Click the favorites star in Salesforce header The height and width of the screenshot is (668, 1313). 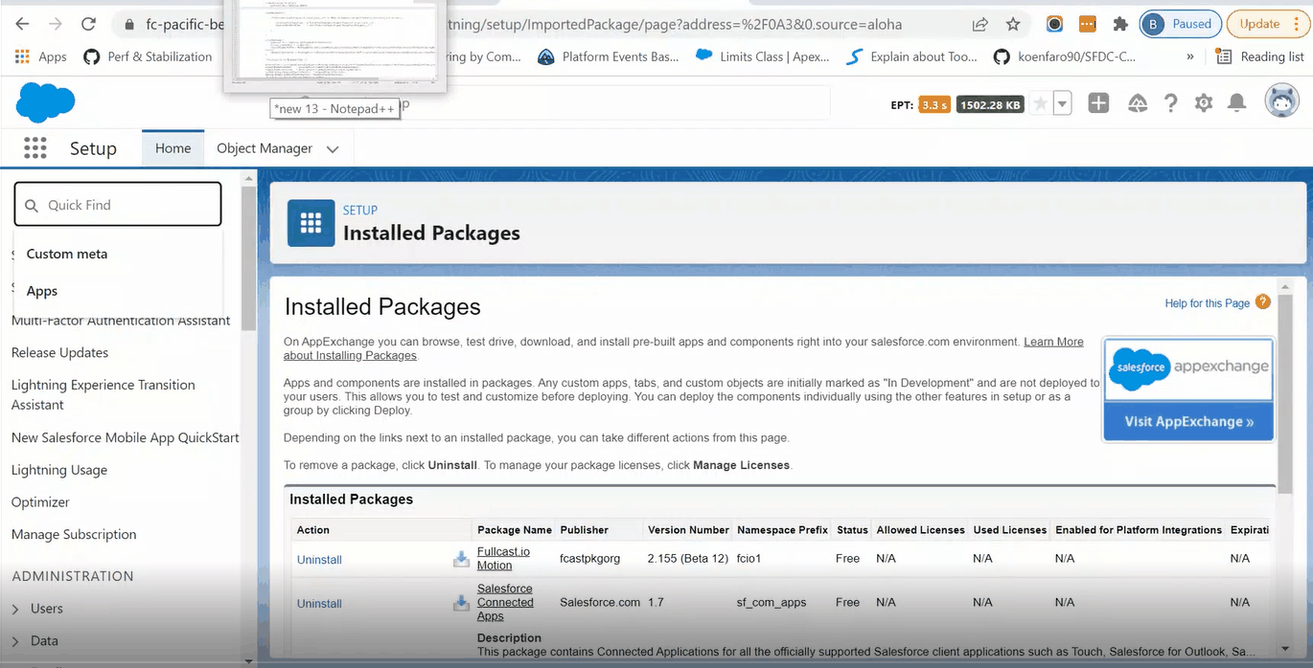click(1040, 103)
